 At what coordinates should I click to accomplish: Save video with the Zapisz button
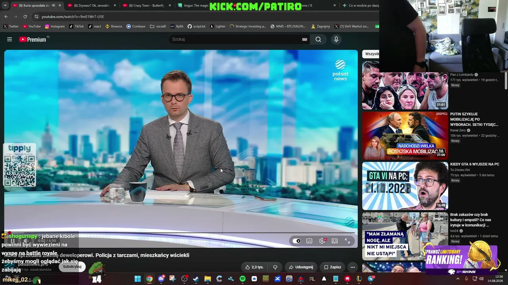pyautogui.click(x=333, y=267)
